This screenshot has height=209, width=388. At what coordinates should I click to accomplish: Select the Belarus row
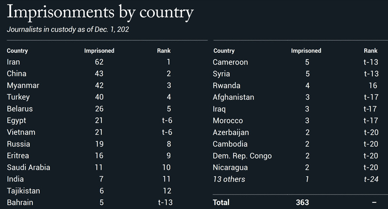pos(89,109)
